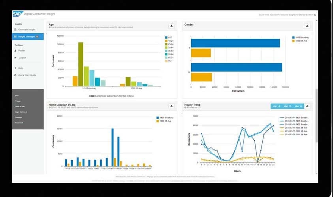This screenshot has height=197, width=333.
Task: Download the Hourly Trend chart
Action: [307, 106]
